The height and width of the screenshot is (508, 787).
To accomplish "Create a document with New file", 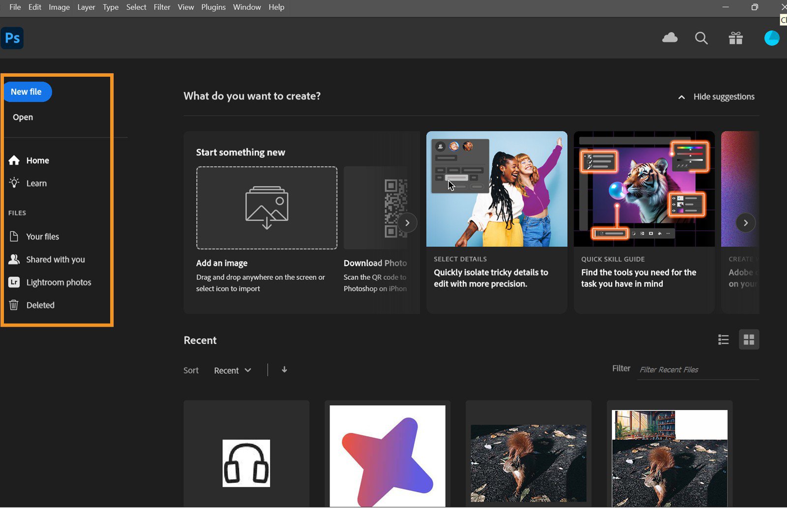I will tap(27, 91).
